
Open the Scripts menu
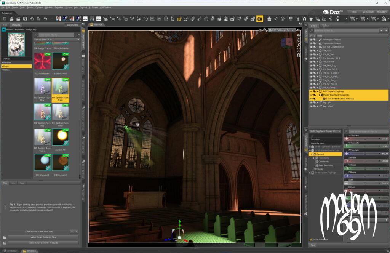69,8
